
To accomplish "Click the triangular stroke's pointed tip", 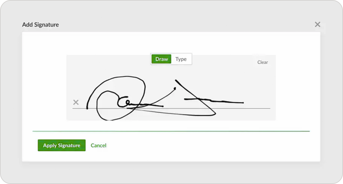I will tap(215, 113).
